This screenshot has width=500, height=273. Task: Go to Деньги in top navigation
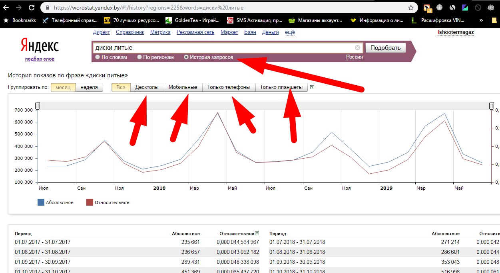click(271, 32)
